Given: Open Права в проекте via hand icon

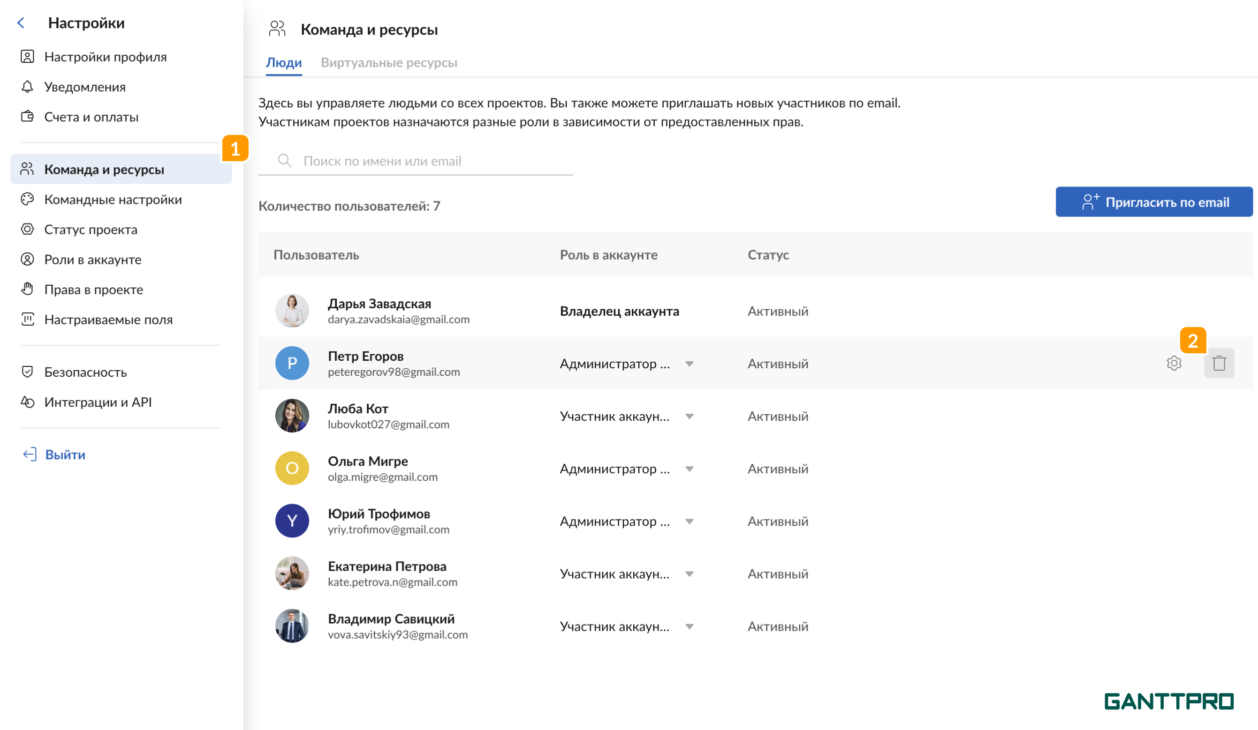Looking at the screenshot, I should click(x=28, y=289).
